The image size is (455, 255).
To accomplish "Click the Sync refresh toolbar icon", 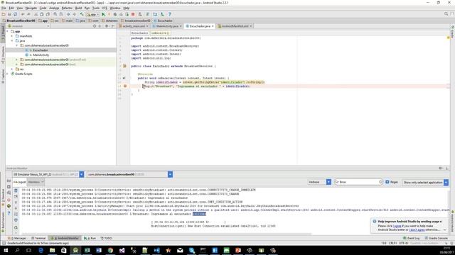I will point(15,14).
